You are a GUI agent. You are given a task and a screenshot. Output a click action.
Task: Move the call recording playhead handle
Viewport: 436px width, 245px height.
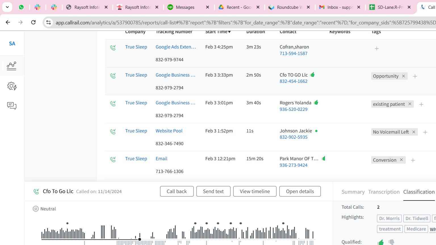140,239
